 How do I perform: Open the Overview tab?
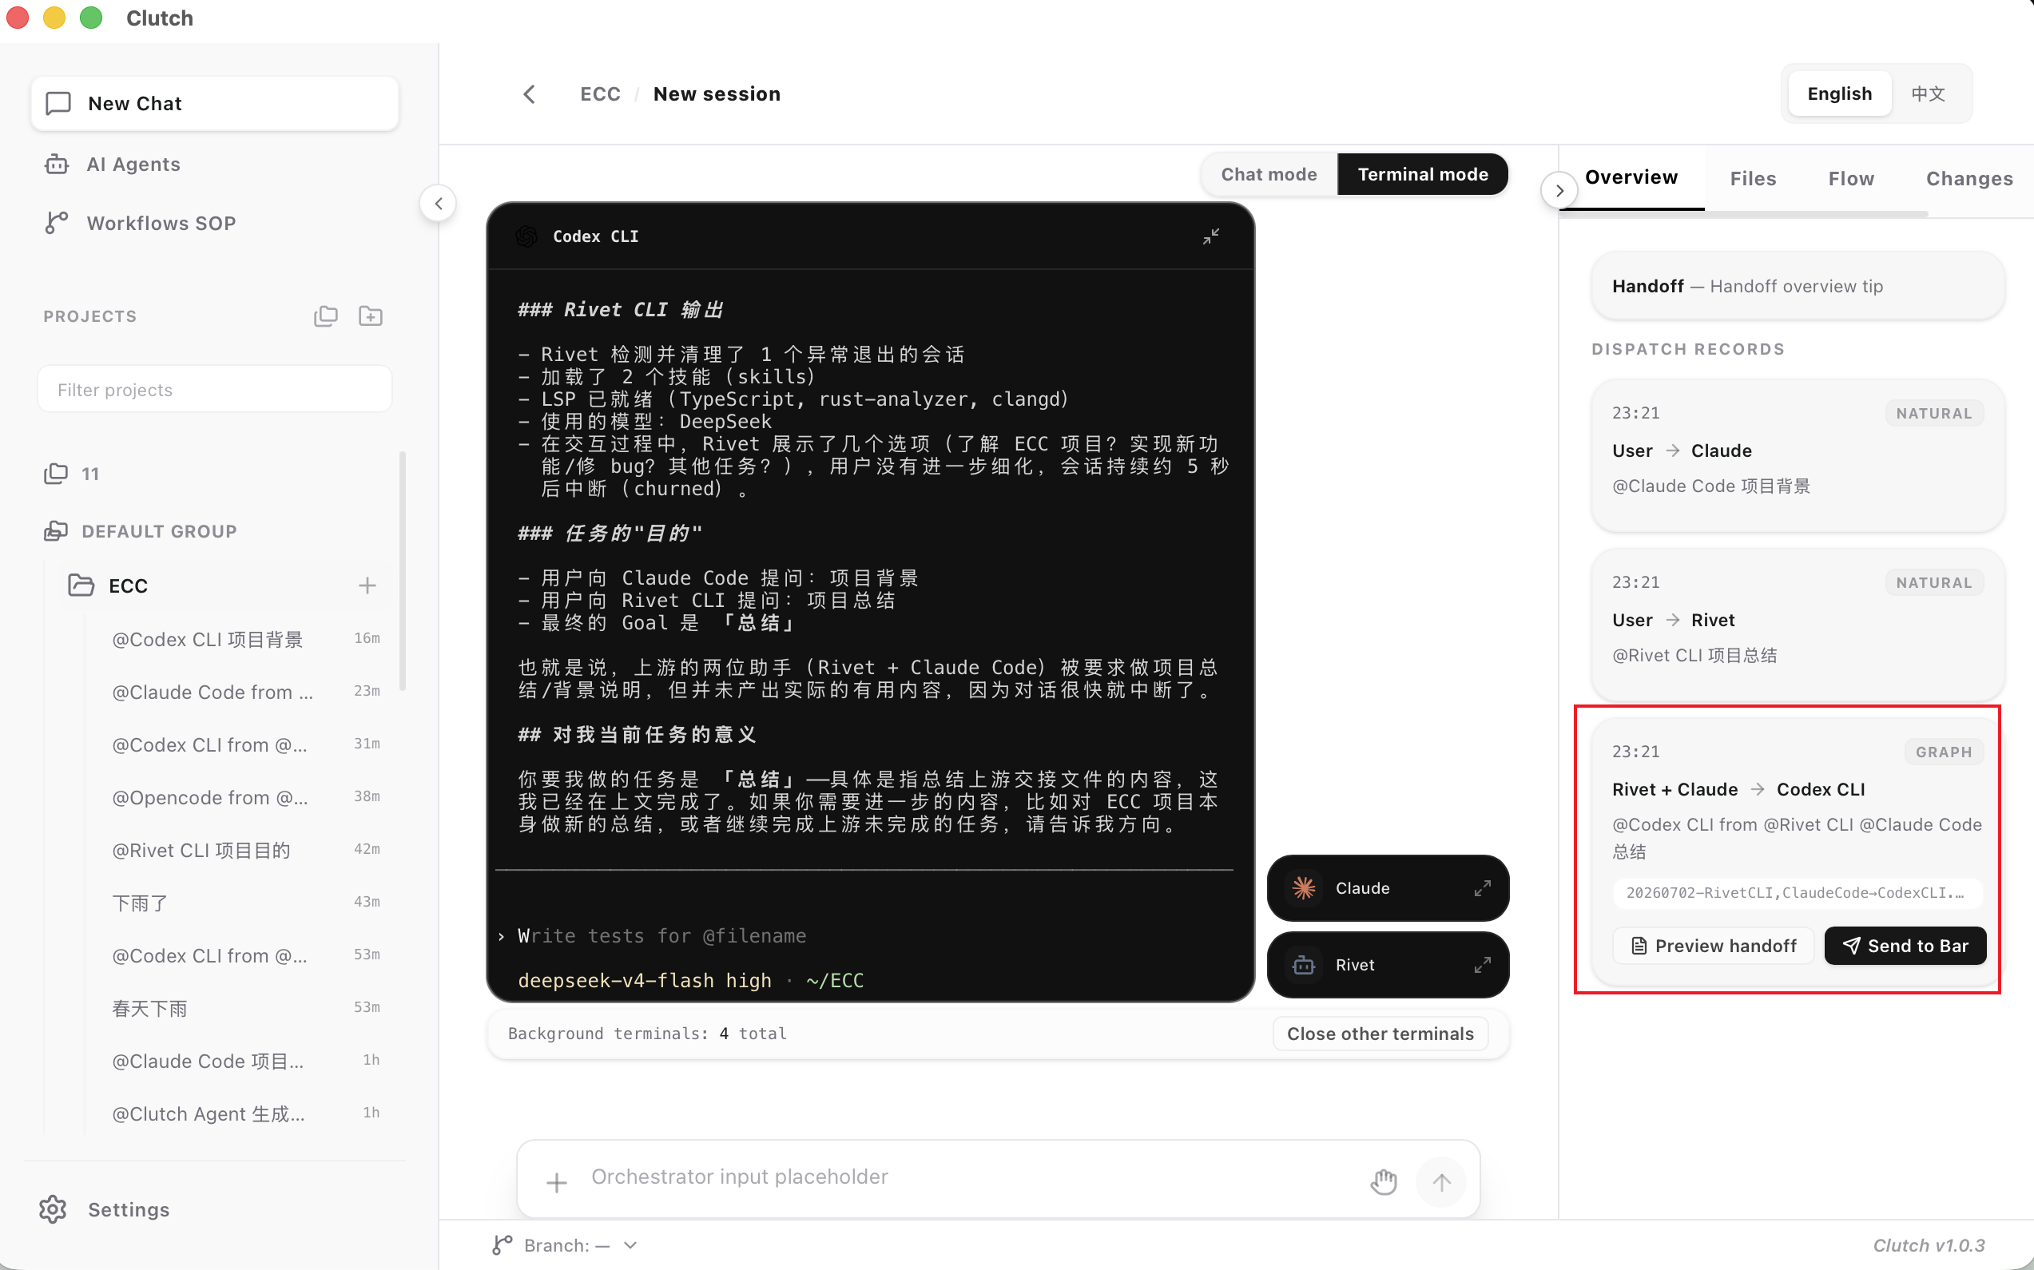click(1631, 177)
